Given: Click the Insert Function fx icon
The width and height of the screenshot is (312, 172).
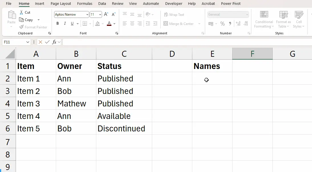Looking at the screenshot, I should click(54, 42).
